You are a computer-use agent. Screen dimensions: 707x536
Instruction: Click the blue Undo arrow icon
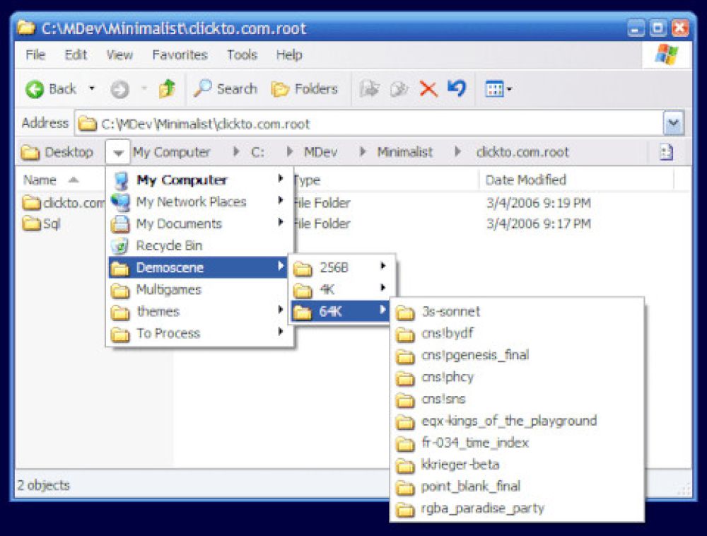tap(457, 88)
